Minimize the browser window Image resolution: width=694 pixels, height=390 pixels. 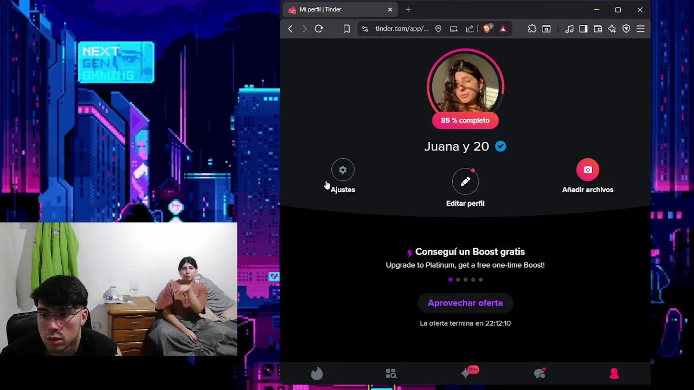pyautogui.click(x=596, y=10)
